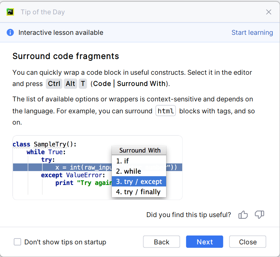Image resolution: width=280 pixels, height=257 pixels.
Task: Click the blue info icon in banner
Action: [10, 32]
